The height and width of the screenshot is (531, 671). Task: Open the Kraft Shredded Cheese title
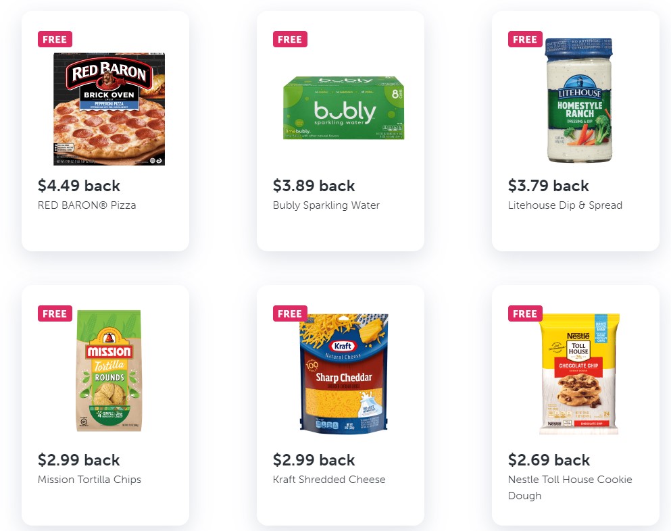(x=329, y=480)
